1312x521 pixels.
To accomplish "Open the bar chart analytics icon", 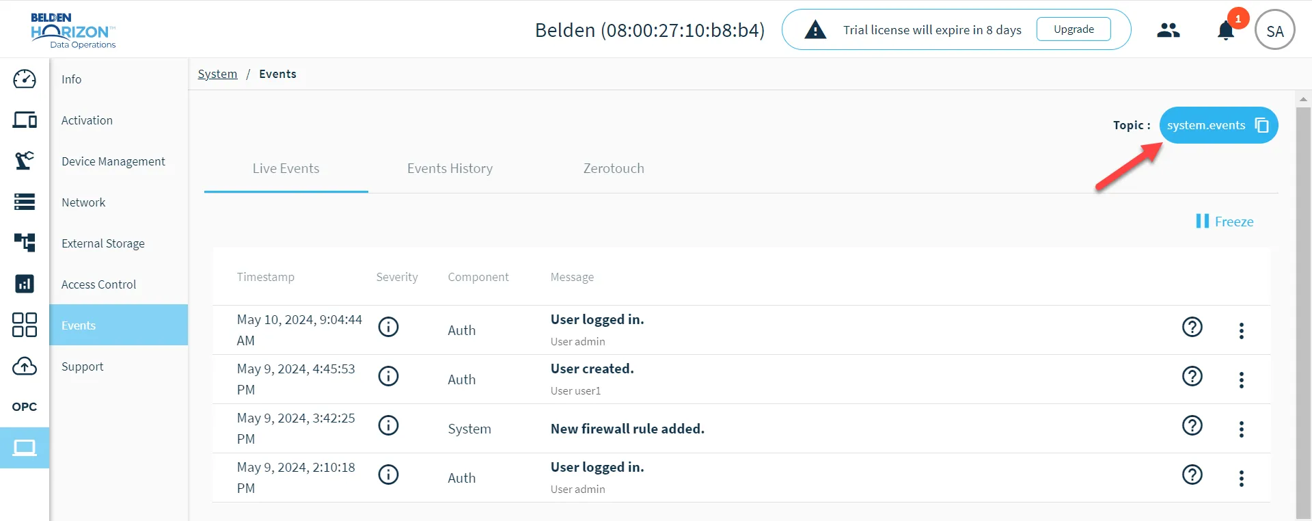I will (25, 284).
